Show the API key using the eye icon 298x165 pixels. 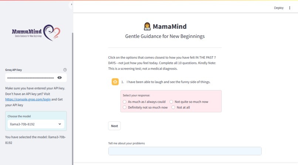coord(60,78)
